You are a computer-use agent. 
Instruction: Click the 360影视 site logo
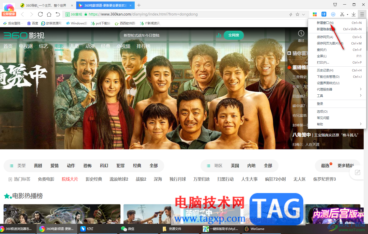pos(24,35)
